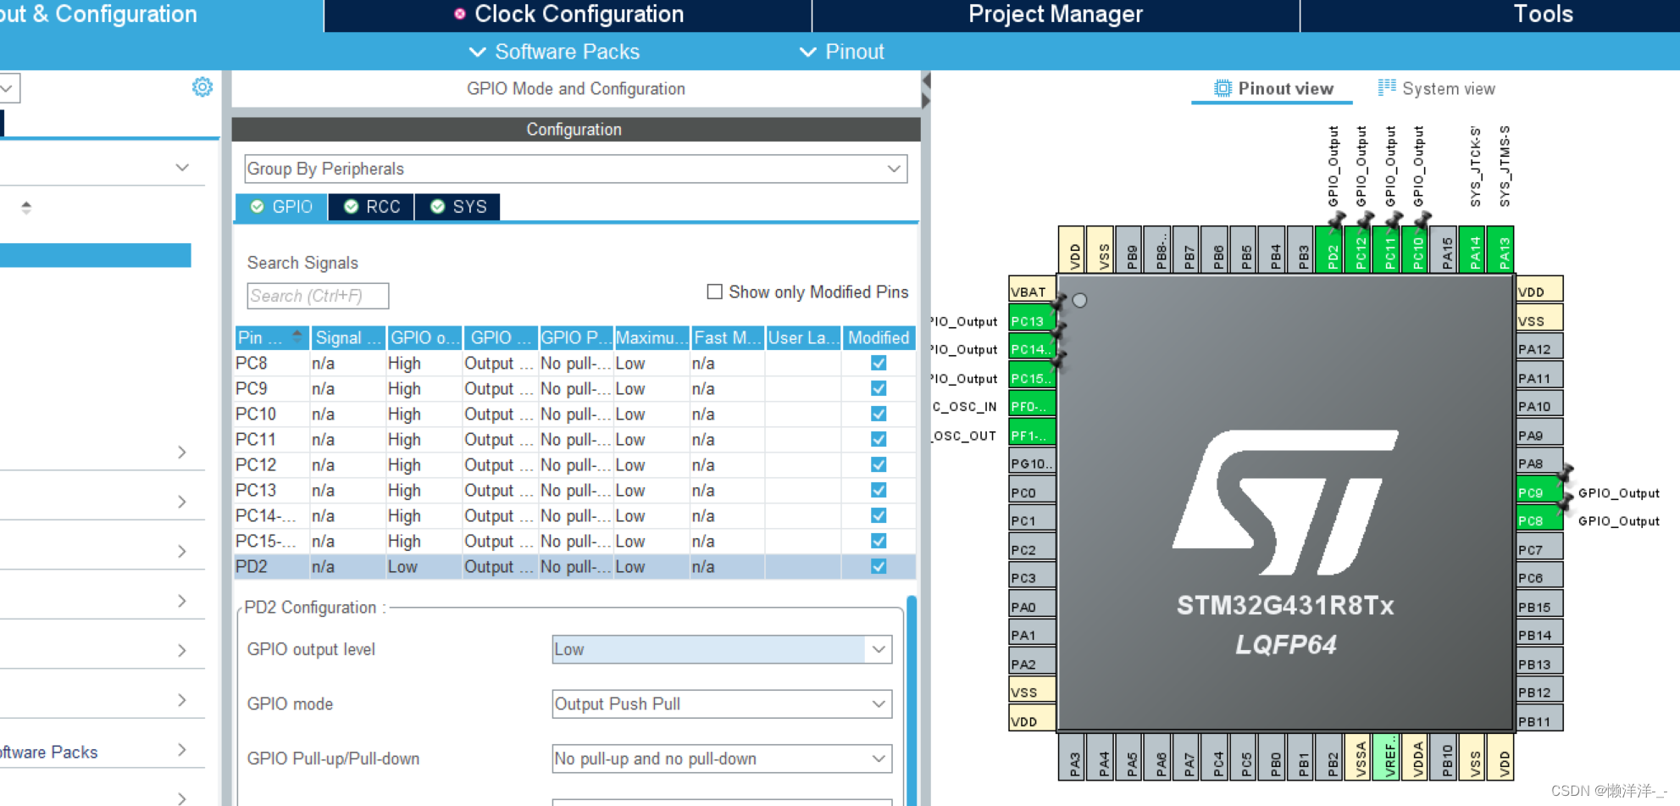The image size is (1680, 806).
Task: Select the PC13 row in GPIO table
Action: pyautogui.click(x=574, y=490)
